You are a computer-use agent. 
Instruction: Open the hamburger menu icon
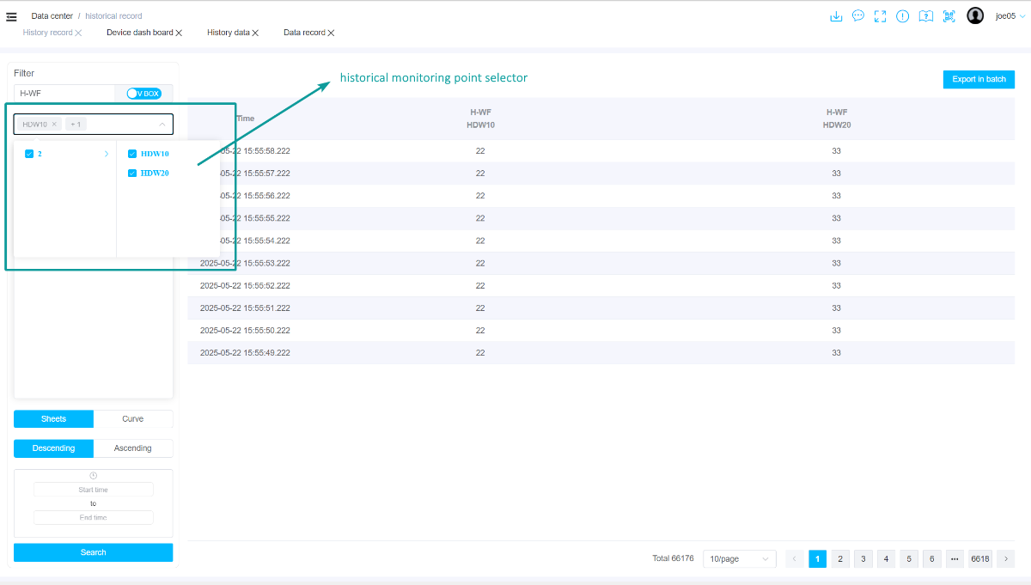pyautogui.click(x=12, y=16)
